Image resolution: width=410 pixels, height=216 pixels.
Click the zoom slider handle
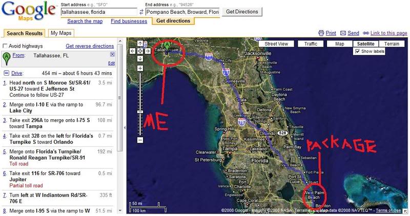pos(140,112)
